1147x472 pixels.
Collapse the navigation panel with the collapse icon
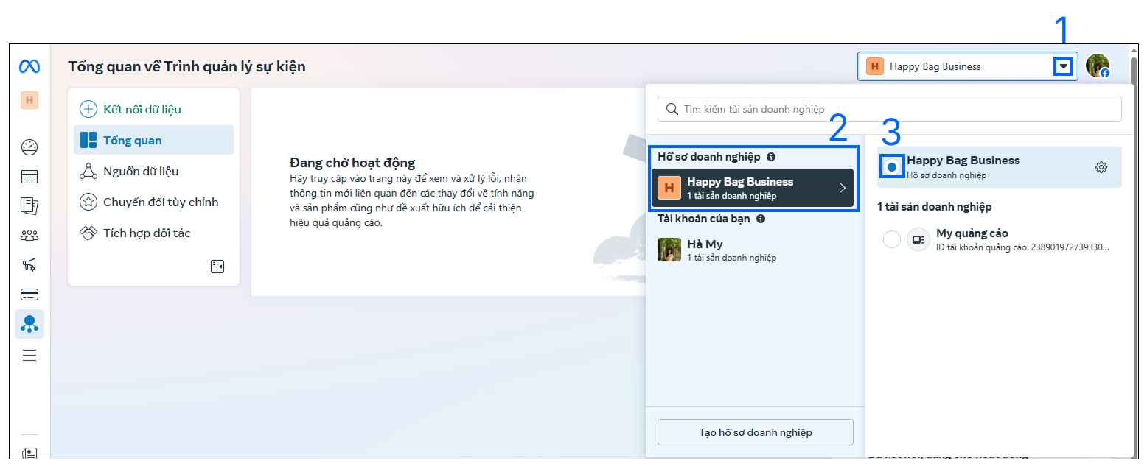pyautogui.click(x=217, y=267)
